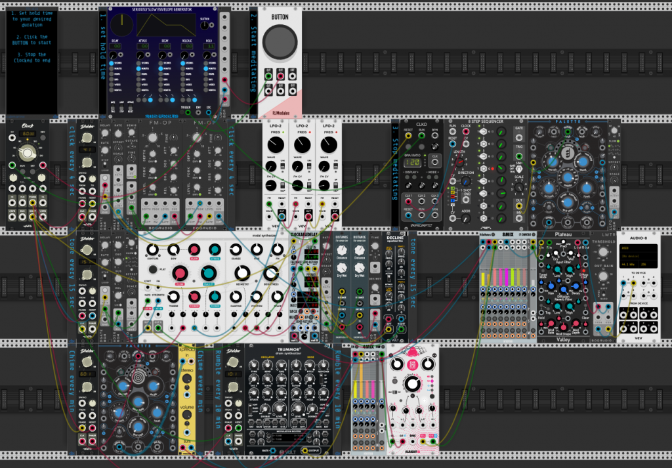Image resolution: width=672 pixels, height=468 pixels.
Task: Click the Sustain knob on the envelope generator
Action: click(x=205, y=26)
